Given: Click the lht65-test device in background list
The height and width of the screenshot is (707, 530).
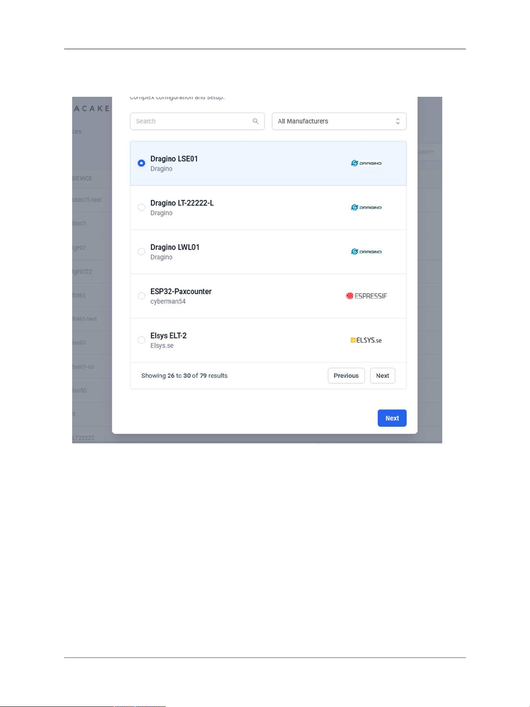Looking at the screenshot, I should (x=85, y=319).
